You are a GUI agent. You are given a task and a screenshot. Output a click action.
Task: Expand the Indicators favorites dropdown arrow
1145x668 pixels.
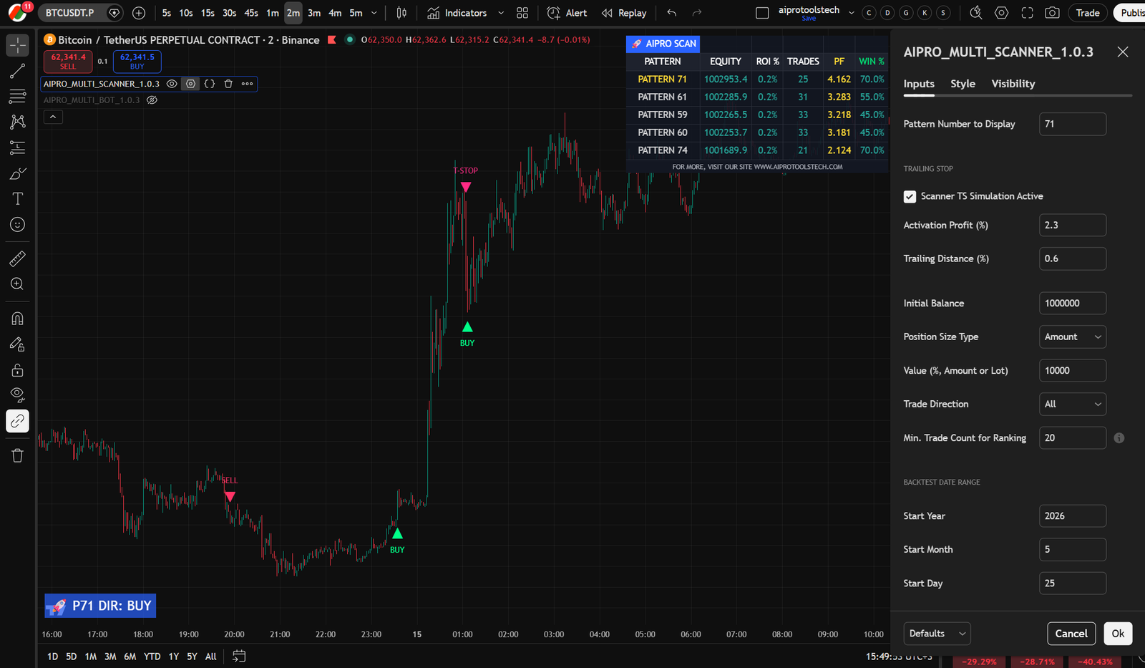coord(500,13)
